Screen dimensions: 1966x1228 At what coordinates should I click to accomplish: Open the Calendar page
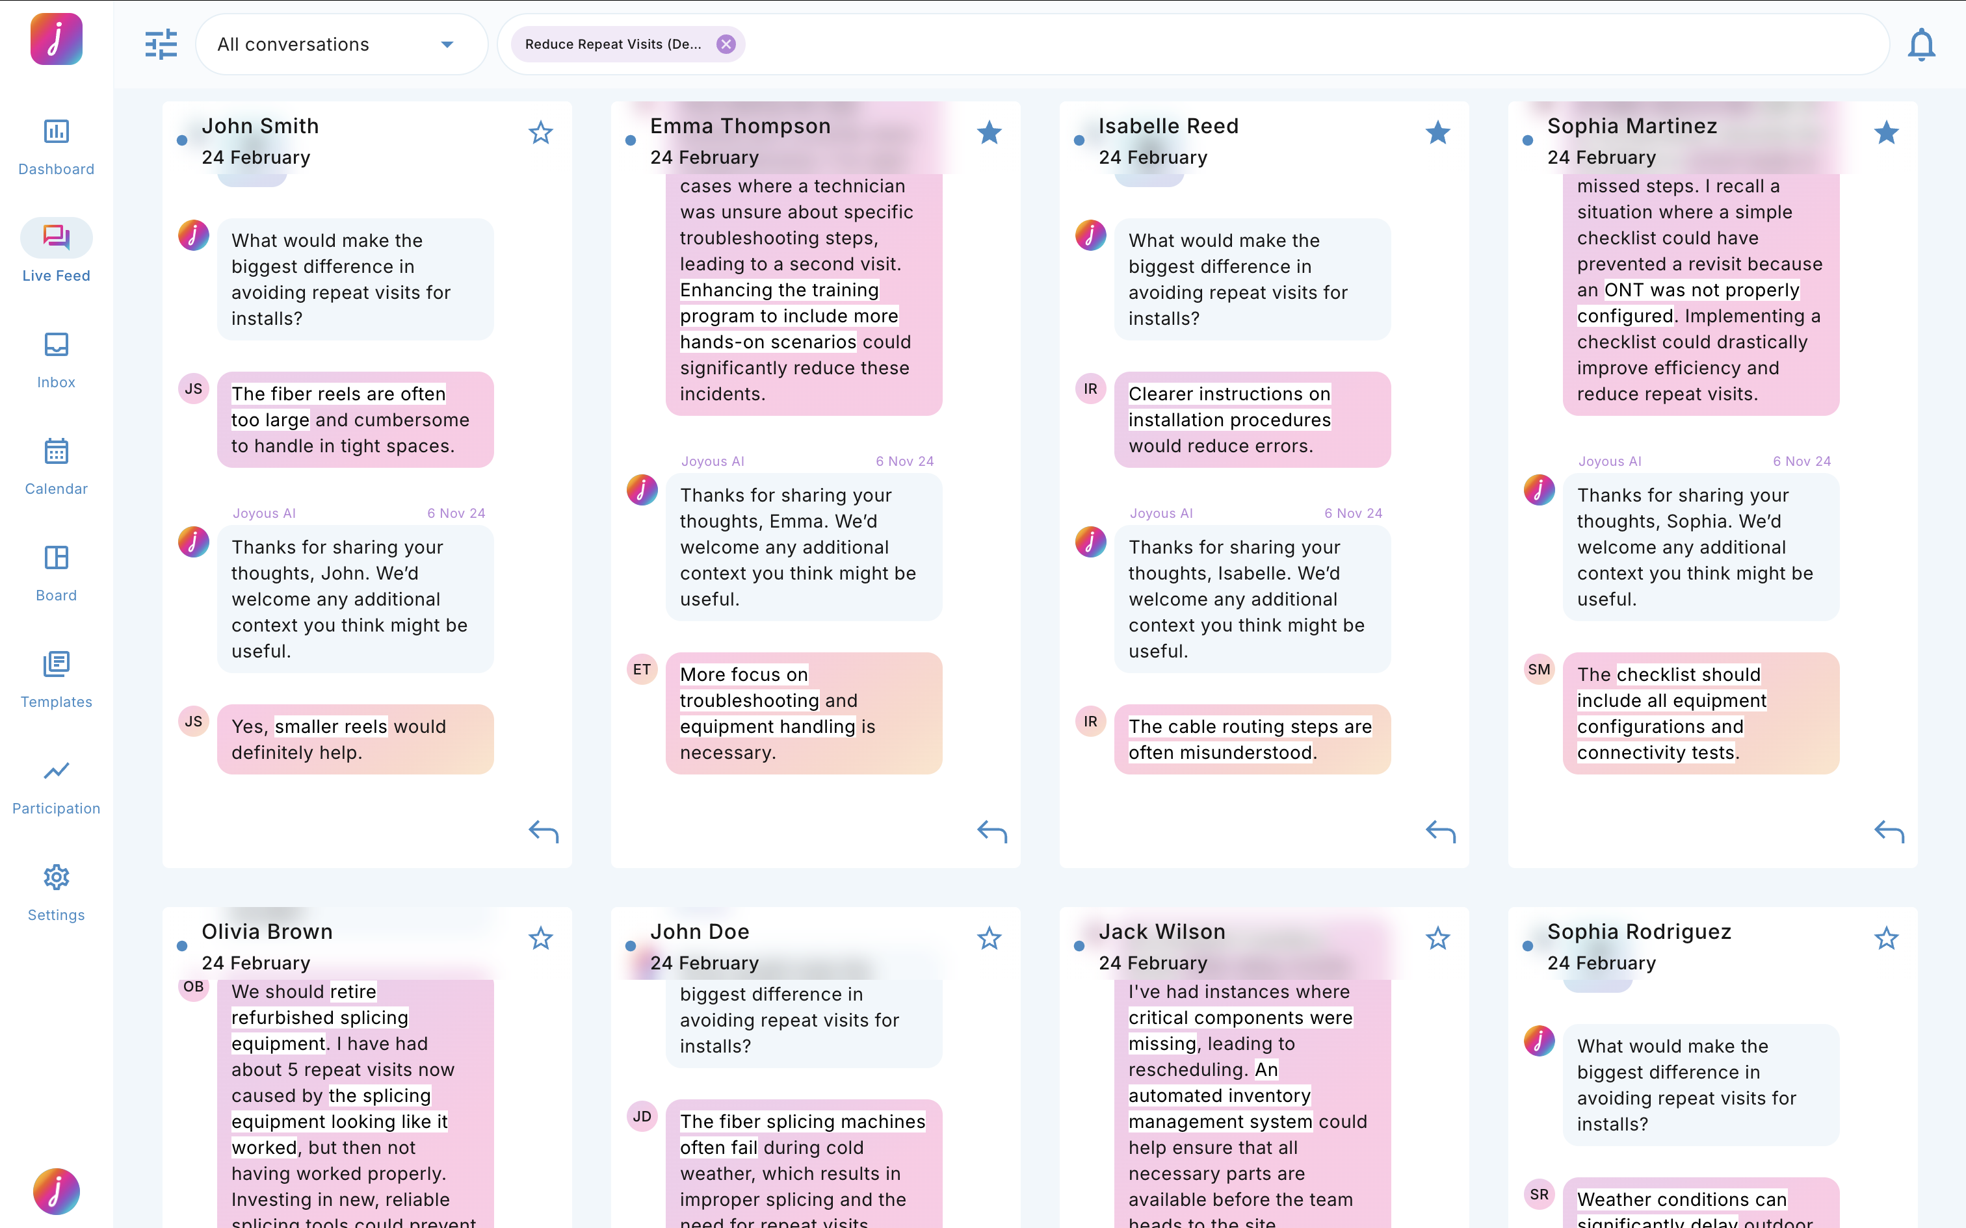coord(56,467)
